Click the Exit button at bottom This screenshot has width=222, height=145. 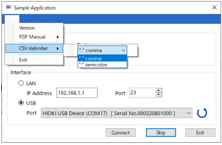coord(200,133)
